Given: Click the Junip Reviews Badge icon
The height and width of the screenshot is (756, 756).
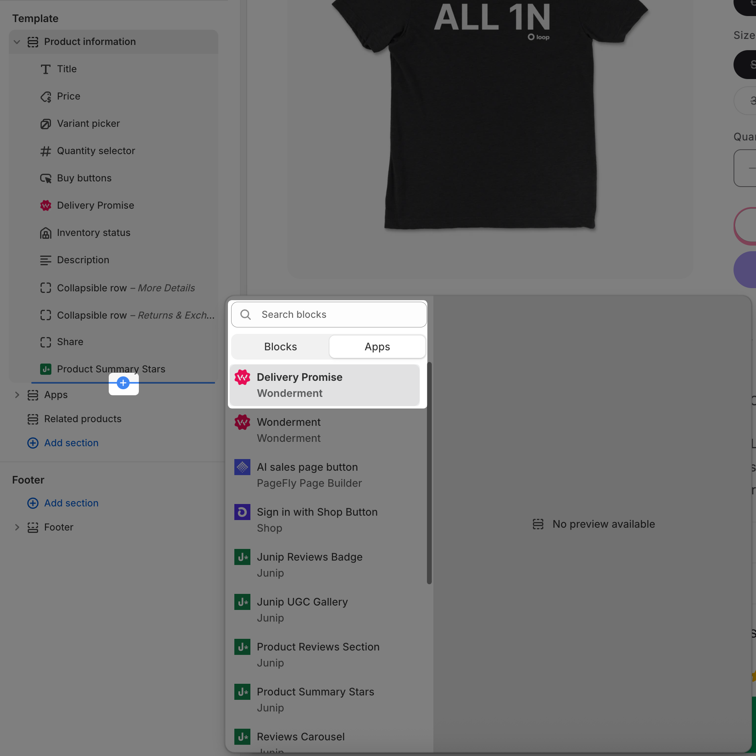Looking at the screenshot, I should pyautogui.click(x=242, y=557).
